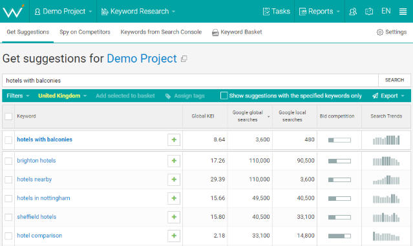Open Keywords from Search Console tab
413x246 pixels.
[x=161, y=32]
